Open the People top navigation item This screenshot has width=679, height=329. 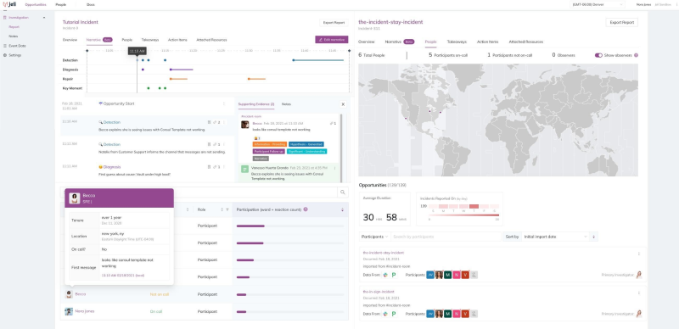pyautogui.click(x=61, y=5)
